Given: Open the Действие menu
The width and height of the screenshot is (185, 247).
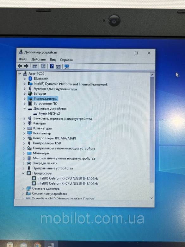Looking at the screenshot, I should [39, 60].
